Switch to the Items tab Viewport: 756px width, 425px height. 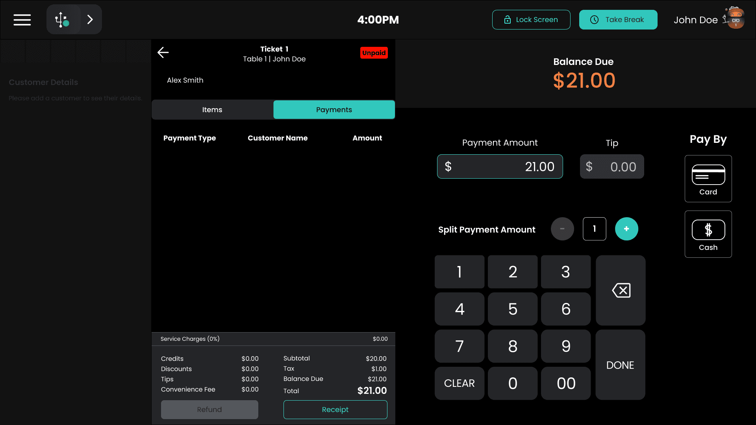click(x=212, y=110)
